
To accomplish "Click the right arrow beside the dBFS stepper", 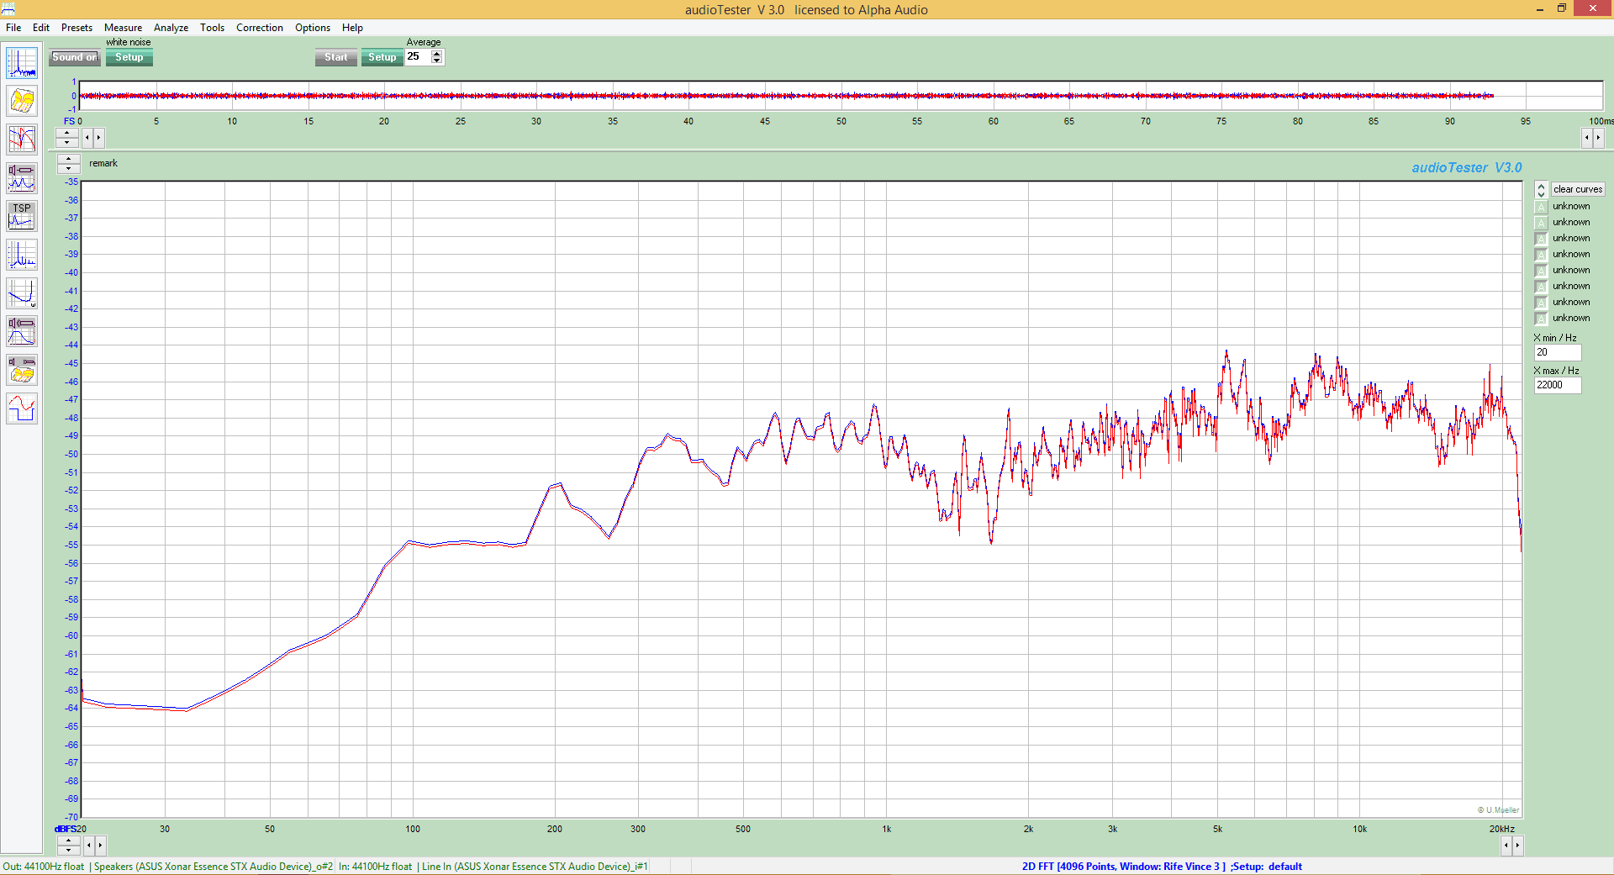I will click(101, 845).
